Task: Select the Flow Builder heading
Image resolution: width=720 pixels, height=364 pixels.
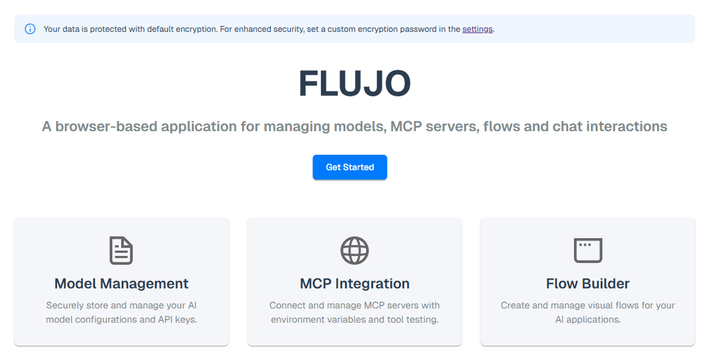Action: 588,284
